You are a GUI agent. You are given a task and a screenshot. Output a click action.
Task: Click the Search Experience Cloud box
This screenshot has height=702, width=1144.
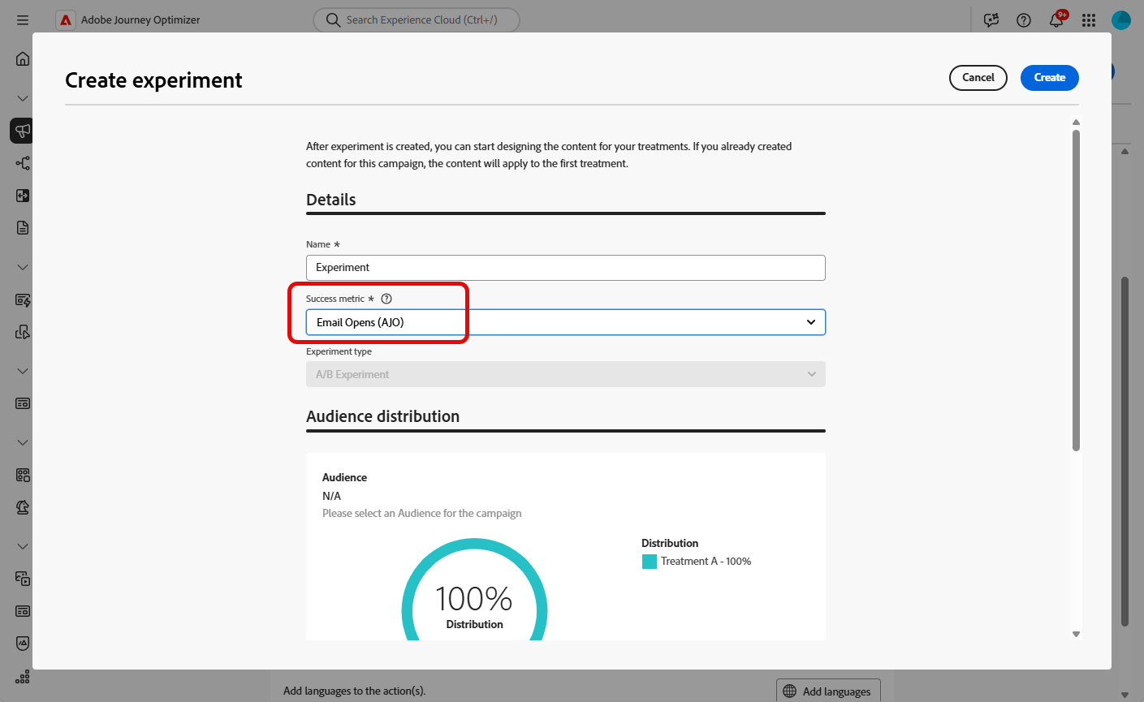417,20
